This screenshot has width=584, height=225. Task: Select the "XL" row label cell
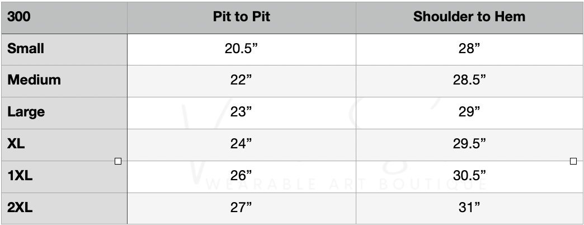point(64,144)
